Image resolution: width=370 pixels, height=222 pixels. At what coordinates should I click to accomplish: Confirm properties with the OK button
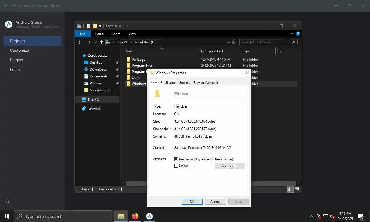(x=192, y=202)
